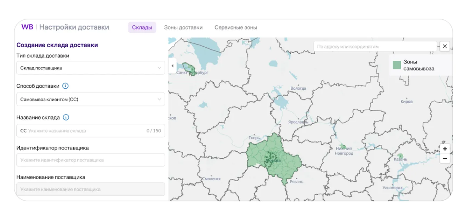Click the map address search field

pos(375,46)
